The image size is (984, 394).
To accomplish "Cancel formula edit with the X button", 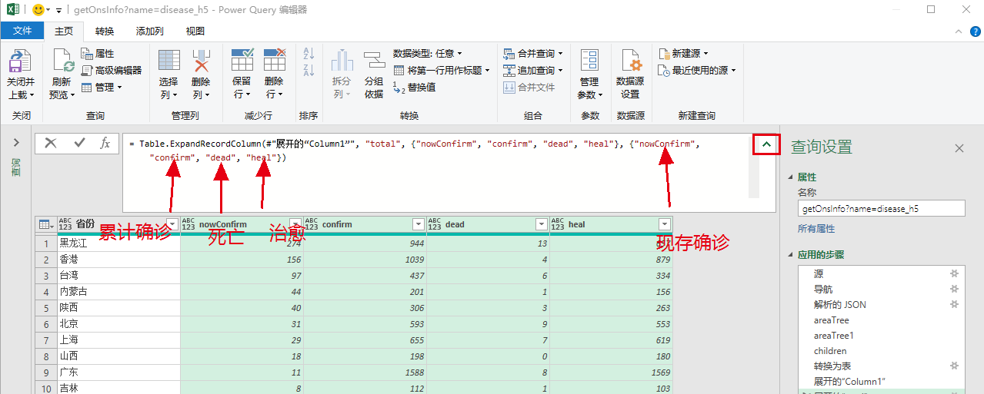I will pos(51,143).
